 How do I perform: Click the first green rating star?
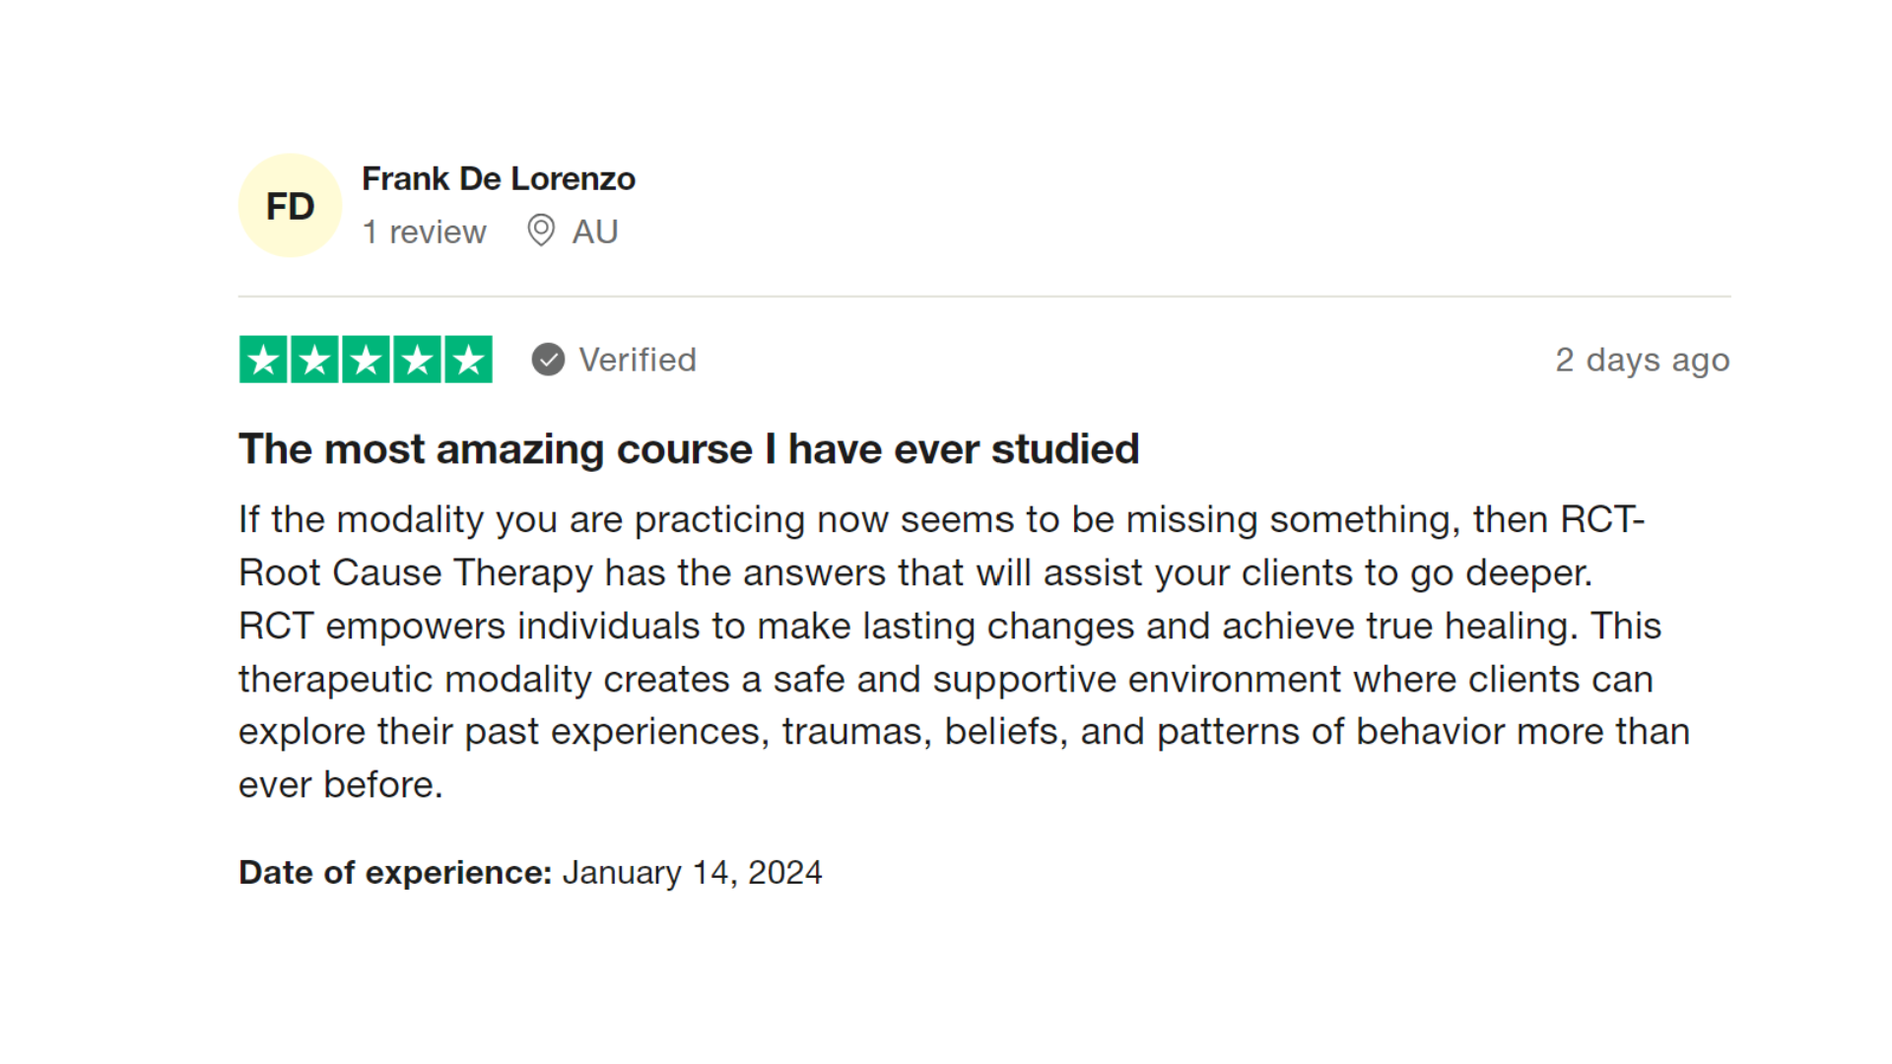coord(263,360)
